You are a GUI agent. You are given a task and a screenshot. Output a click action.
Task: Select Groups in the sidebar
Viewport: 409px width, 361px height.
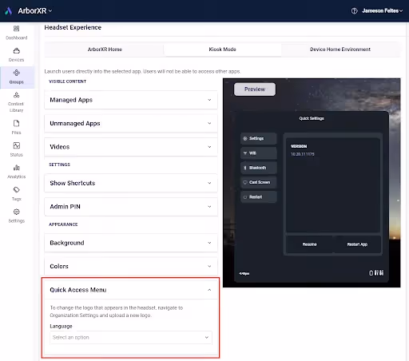pos(17,77)
